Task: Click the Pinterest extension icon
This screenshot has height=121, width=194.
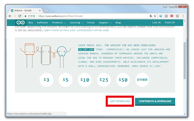Action: pyautogui.click(x=172, y=16)
